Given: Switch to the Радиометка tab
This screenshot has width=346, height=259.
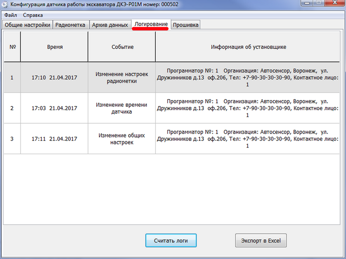Looking at the screenshot, I should [x=70, y=25].
